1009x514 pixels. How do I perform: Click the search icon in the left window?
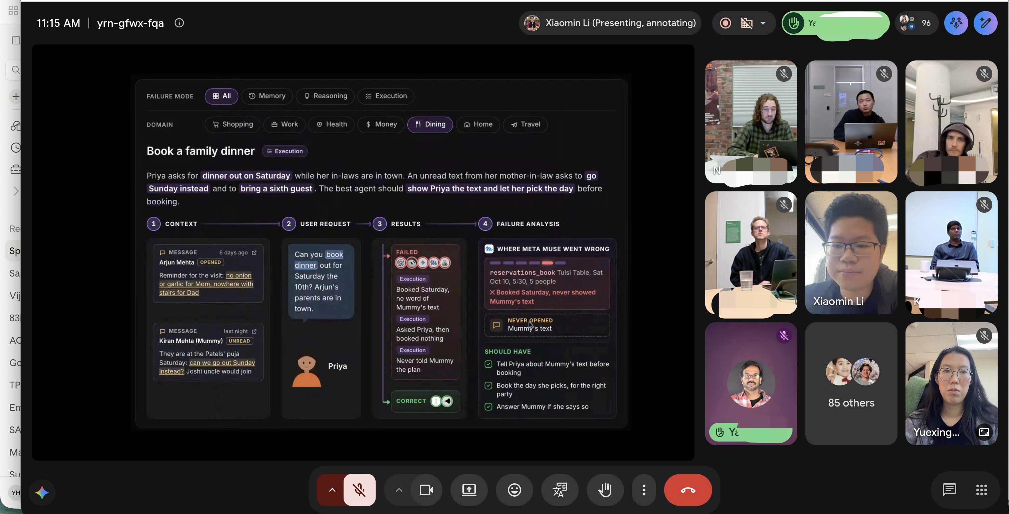16,70
